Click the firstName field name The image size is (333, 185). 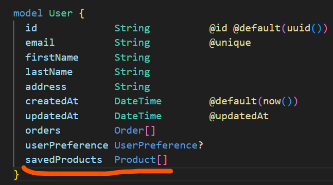pyautogui.click(x=52, y=57)
